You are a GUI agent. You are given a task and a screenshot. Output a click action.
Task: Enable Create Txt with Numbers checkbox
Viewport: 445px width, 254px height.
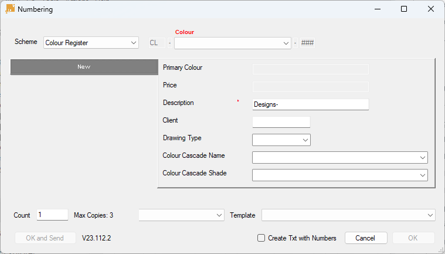[x=261, y=238]
